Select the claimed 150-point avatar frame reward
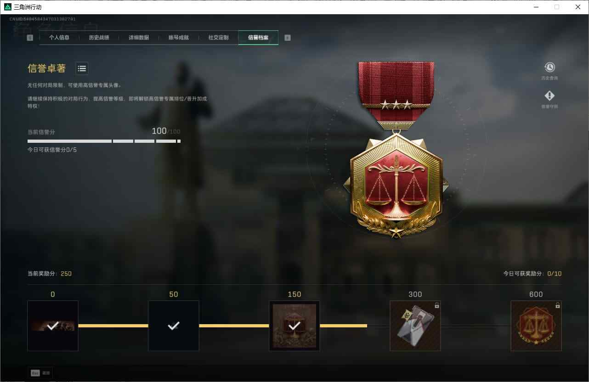Viewport: 589px width, 382px height. click(294, 326)
